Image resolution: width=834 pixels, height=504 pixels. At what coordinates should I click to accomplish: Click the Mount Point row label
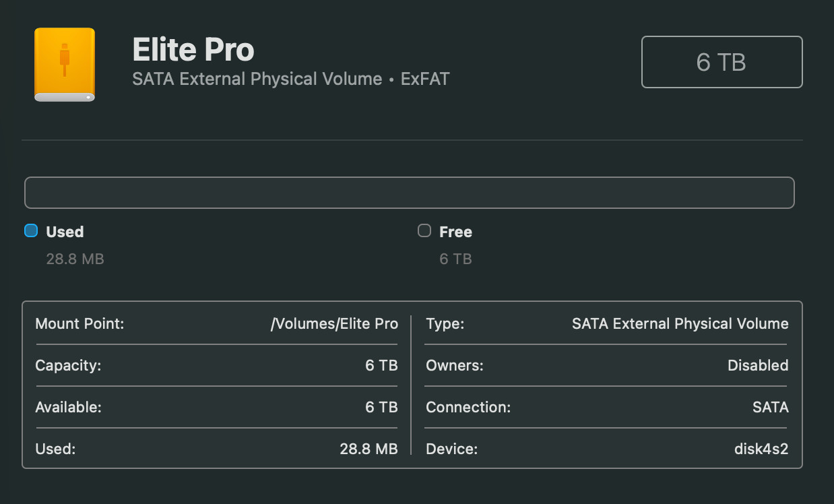pyautogui.click(x=79, y=324)
